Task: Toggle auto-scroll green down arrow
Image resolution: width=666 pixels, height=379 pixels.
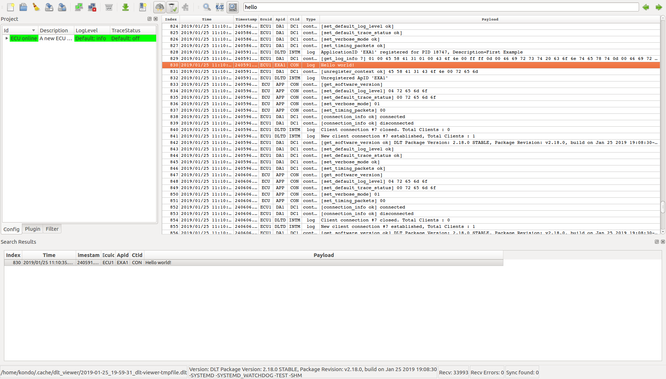Action: 125,7
